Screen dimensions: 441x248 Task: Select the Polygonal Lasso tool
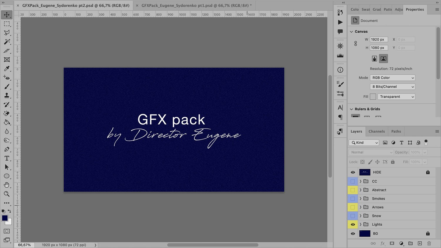point(7,33)
